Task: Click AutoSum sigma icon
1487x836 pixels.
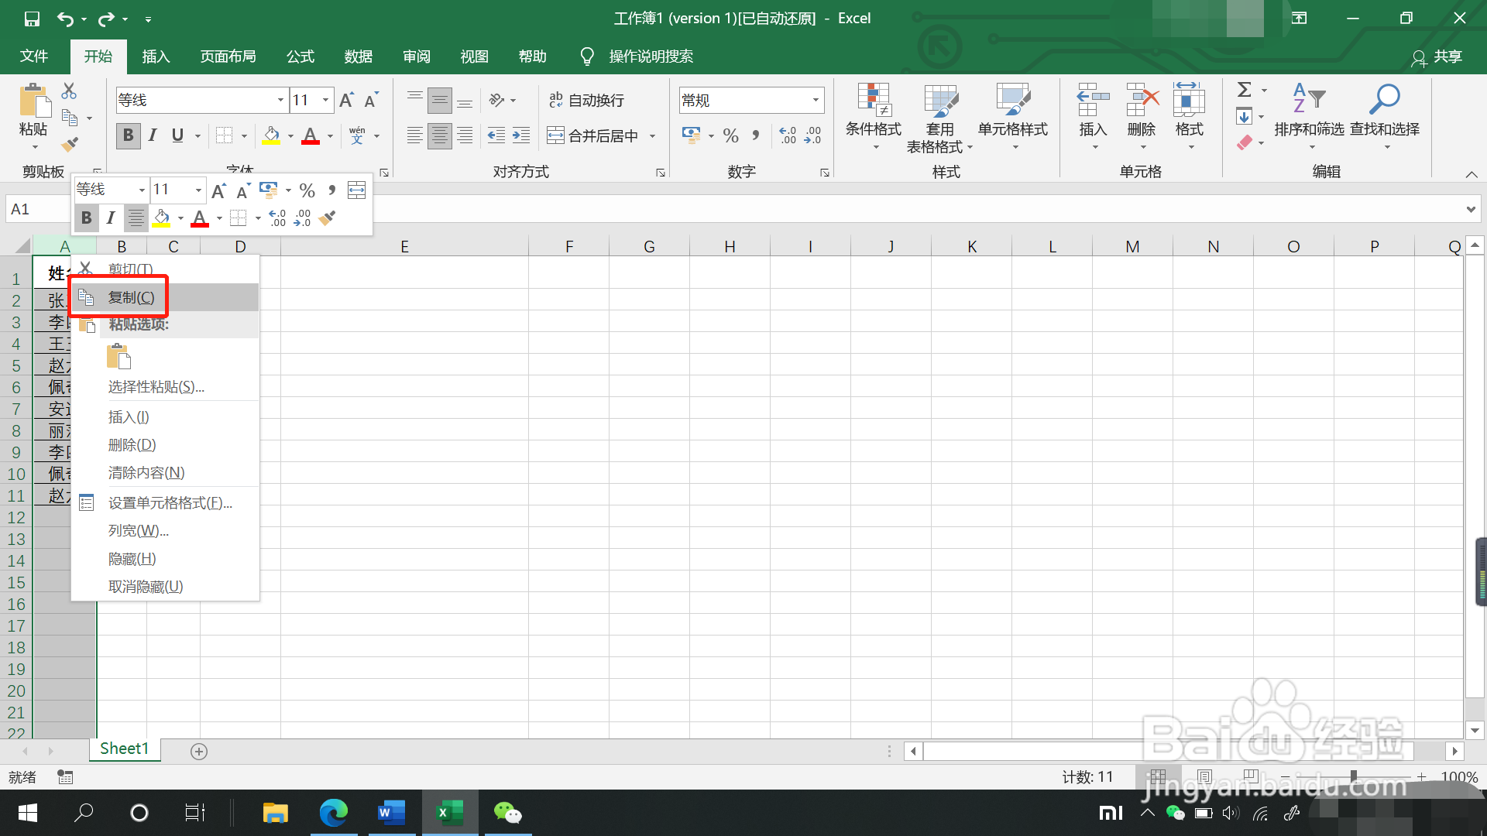Action: [1244, 90]
